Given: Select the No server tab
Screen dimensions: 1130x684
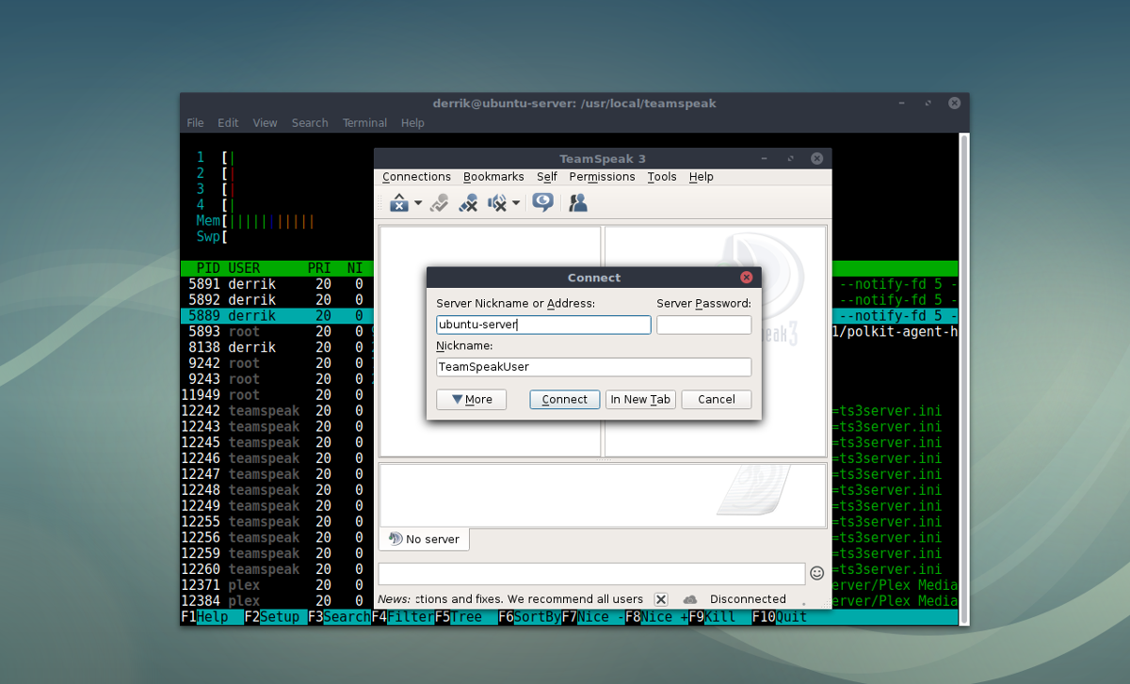Looking at the screenshot, I should [425, 539].
